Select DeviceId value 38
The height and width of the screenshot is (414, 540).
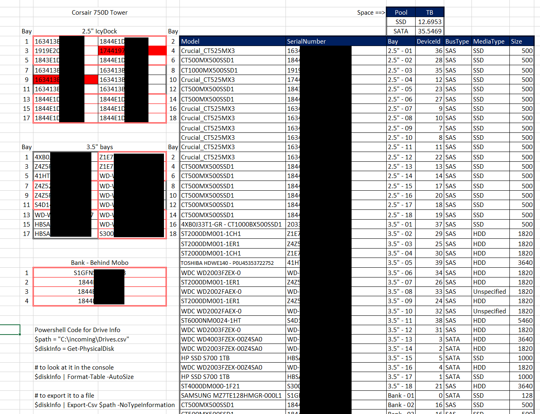pyautogui.click(x=429, y=321)
